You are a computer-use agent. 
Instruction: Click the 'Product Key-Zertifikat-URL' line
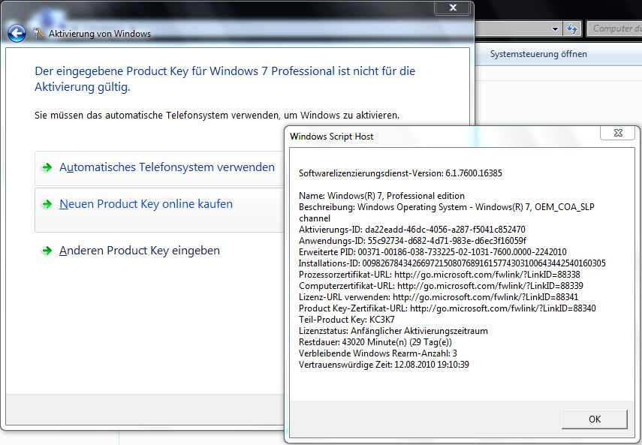click(x=447, y=308)
